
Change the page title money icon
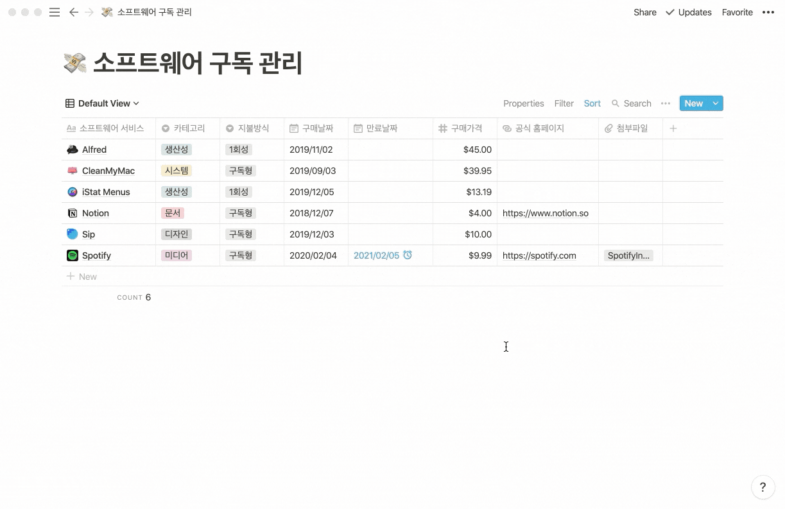pyautogui.click(x=75, y=63)
